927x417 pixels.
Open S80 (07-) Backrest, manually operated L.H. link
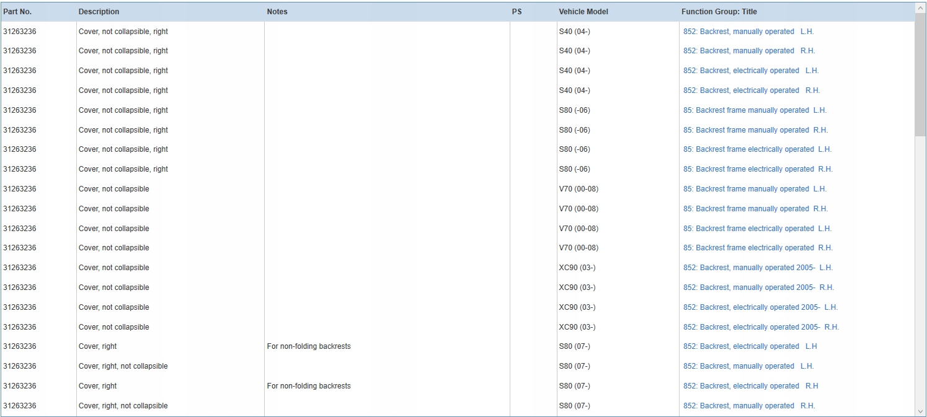748,366
